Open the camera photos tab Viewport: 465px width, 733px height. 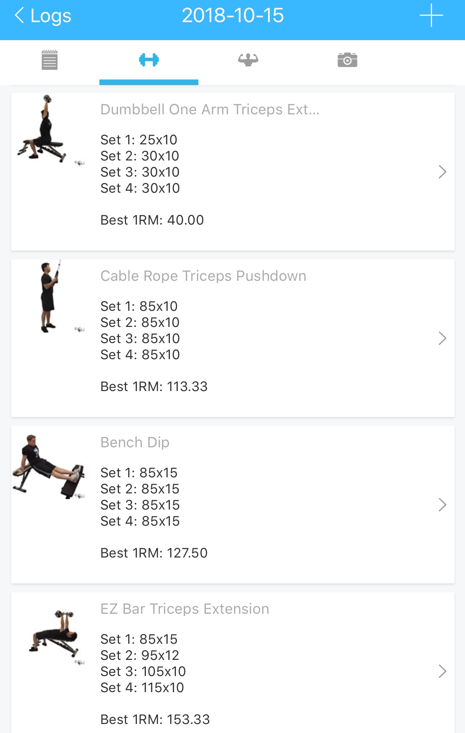pyautogui.click(x=347, y=60)
